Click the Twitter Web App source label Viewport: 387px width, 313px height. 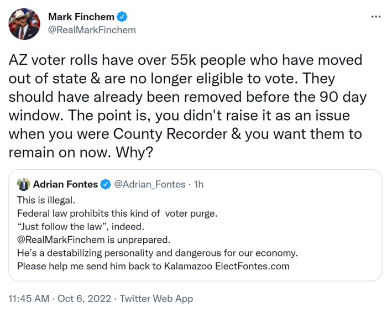point(156,299)
